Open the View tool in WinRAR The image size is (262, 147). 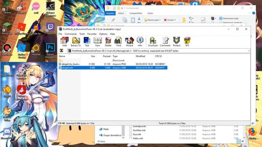click(x=97, y=42)
